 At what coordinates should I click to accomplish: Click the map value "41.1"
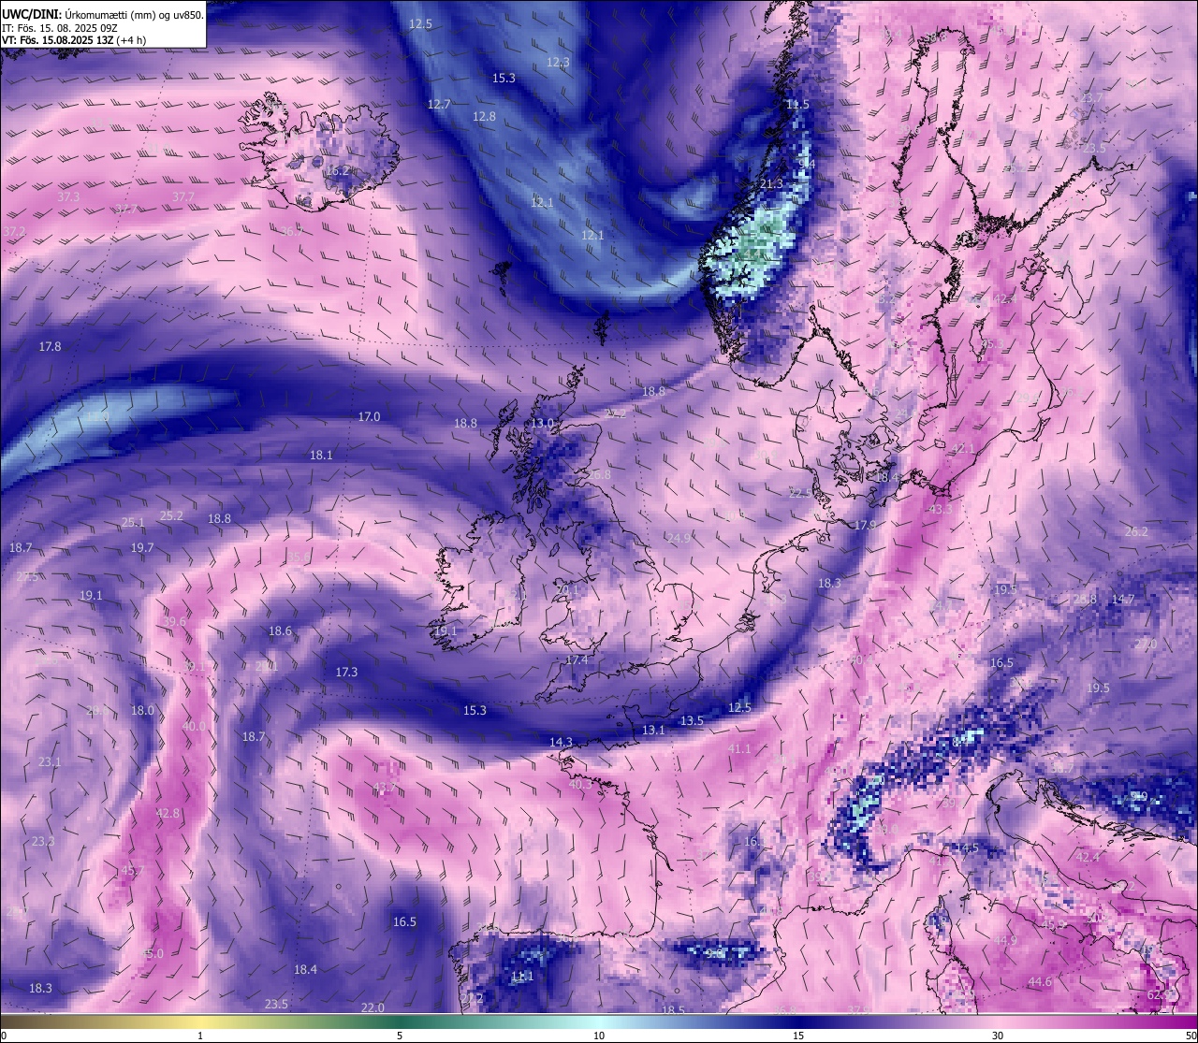pos(739,749)
